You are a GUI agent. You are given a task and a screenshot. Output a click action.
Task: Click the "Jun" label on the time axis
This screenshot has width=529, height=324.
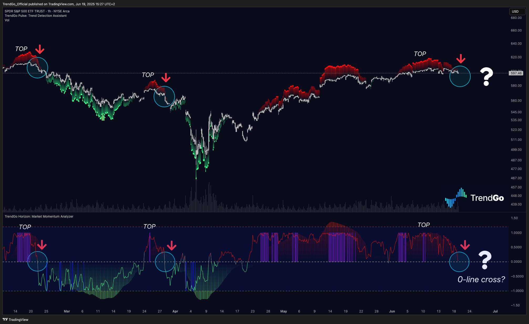click(x=392, y=311)
